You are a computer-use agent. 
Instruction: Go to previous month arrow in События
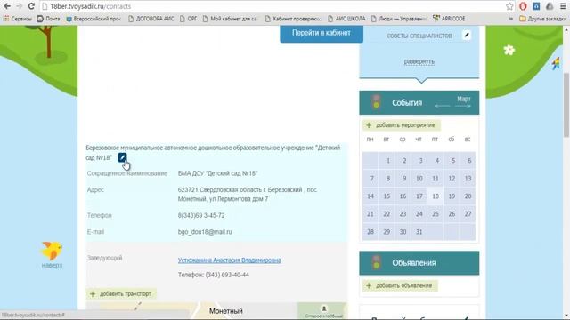tap(442, 106)
